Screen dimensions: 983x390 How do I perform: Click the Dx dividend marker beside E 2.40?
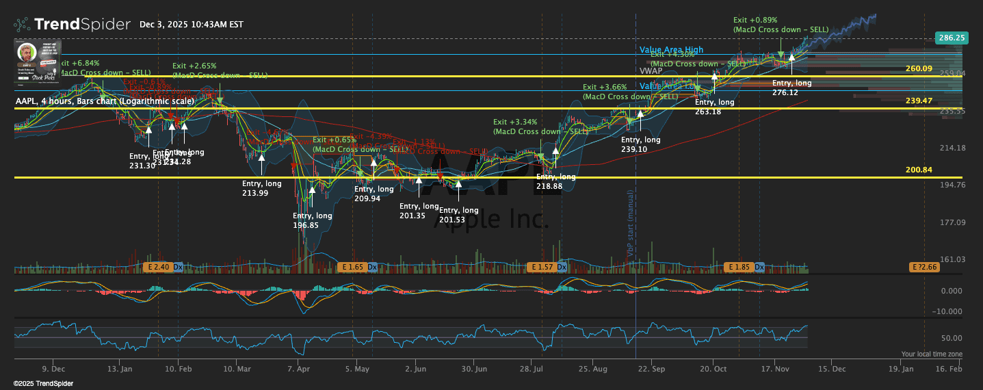point(178,267)
